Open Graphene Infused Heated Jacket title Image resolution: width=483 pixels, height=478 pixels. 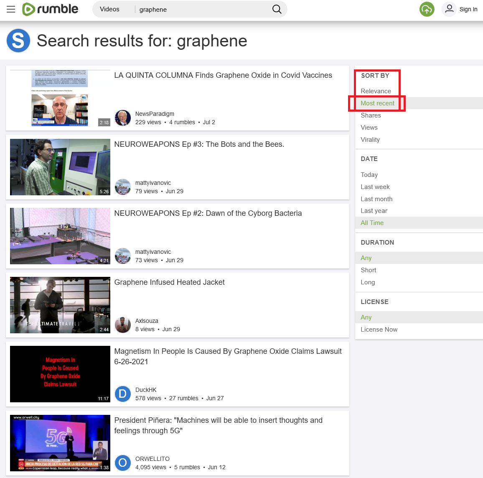(x=169, y=282)
